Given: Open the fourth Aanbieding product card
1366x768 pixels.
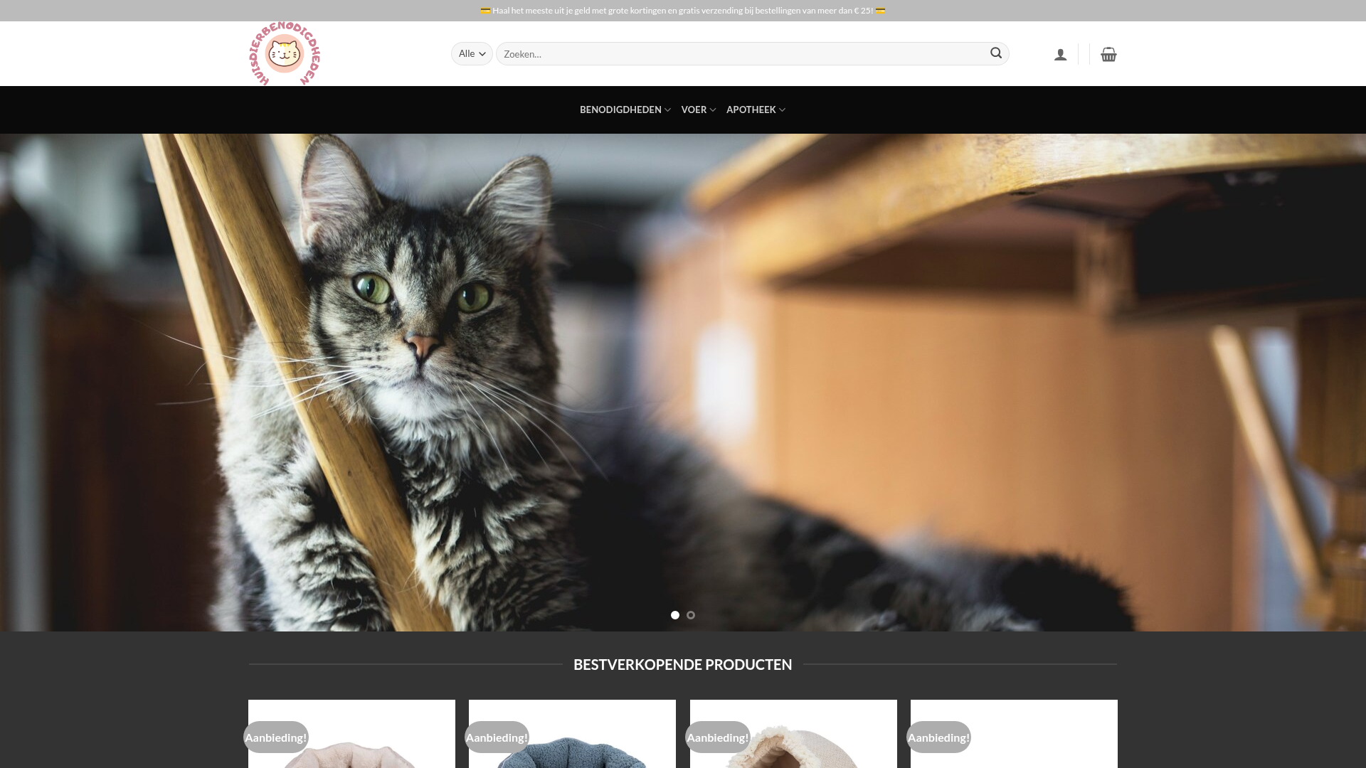Looking at the screenshot, I should [1014, 734].
